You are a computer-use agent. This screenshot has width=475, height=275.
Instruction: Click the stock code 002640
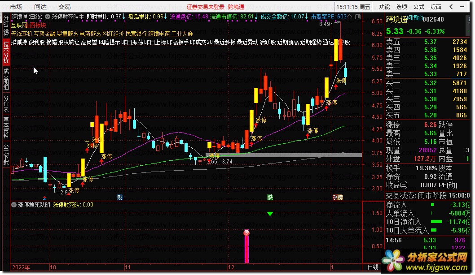pyautogui.click(x=433, y=19)
